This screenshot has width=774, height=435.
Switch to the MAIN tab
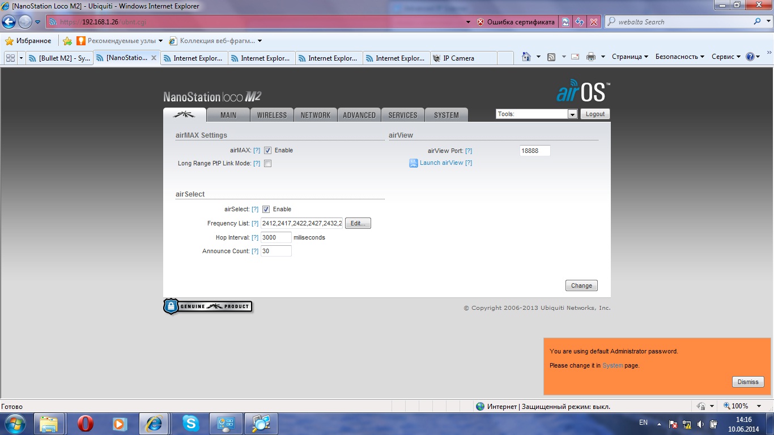pyautogui.click(x=228, y=115)
